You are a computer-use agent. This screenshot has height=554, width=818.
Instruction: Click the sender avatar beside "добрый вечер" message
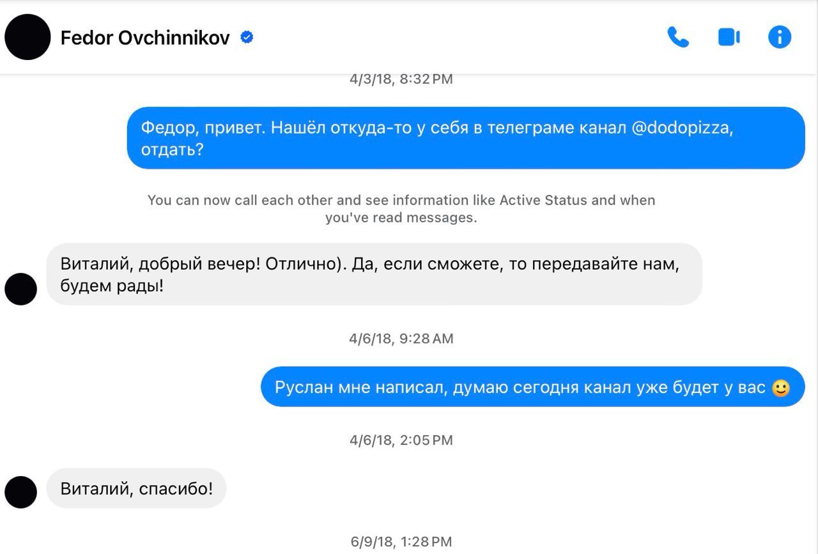[20, 289]
